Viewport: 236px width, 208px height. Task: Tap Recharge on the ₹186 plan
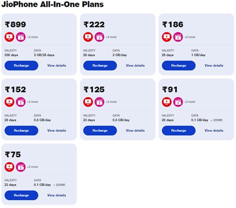coord(179,65)
